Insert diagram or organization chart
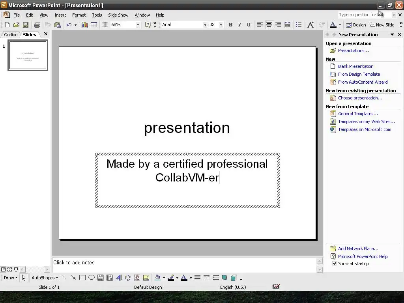 (x=128, y=277)
